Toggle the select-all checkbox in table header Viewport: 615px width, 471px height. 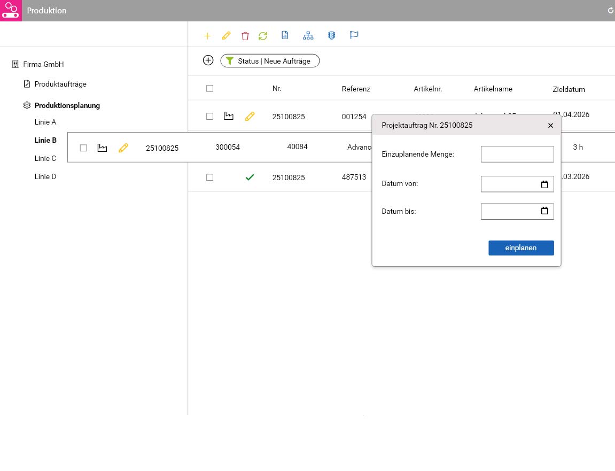(210, 88)
